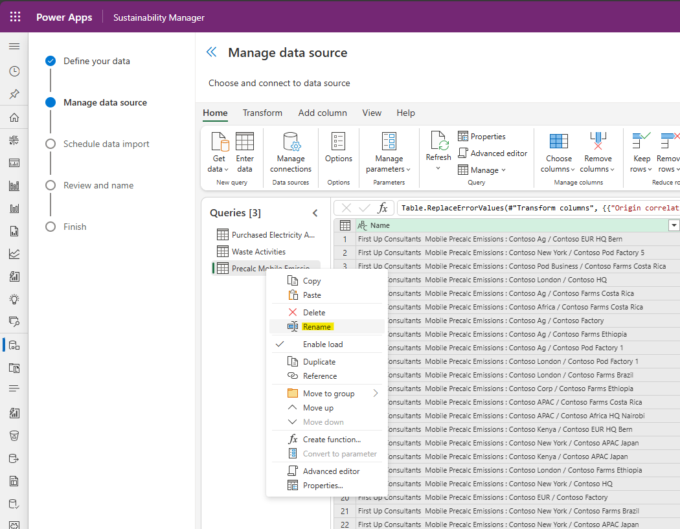Select the Precalc Mobile Emissions query

[266, 268]
